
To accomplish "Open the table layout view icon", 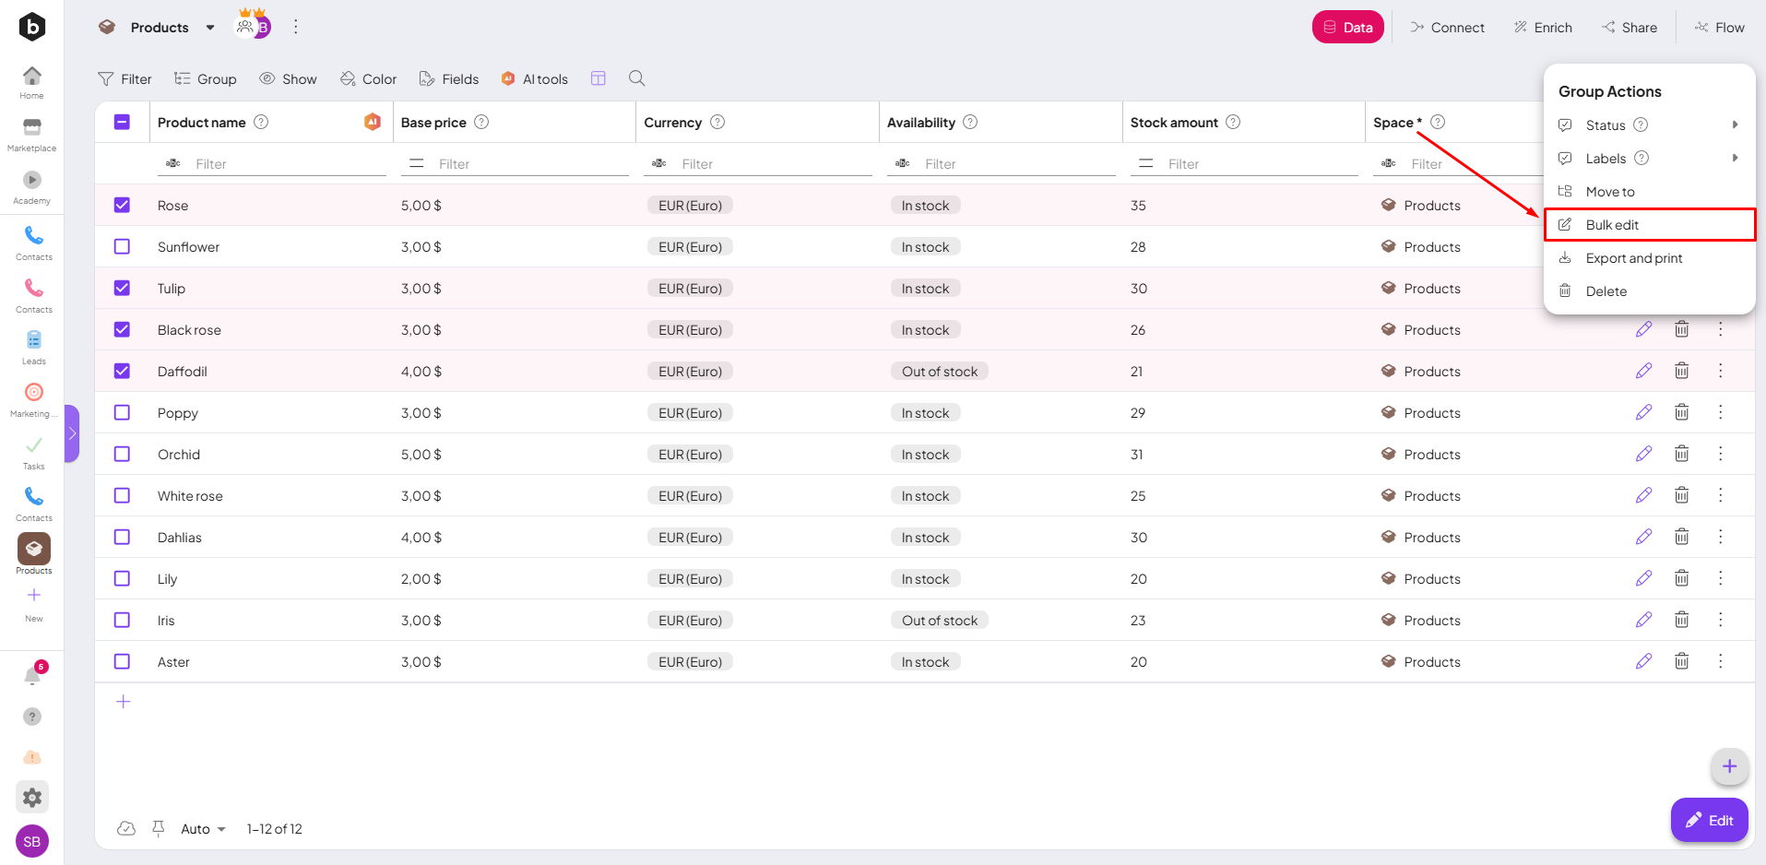I will pos(599,78).
